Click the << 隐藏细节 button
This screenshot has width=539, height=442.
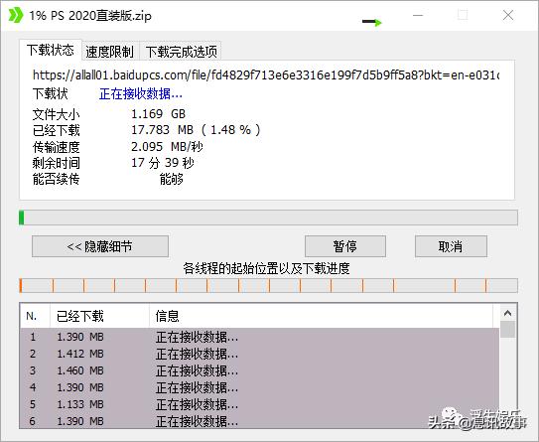pos(100,246)
